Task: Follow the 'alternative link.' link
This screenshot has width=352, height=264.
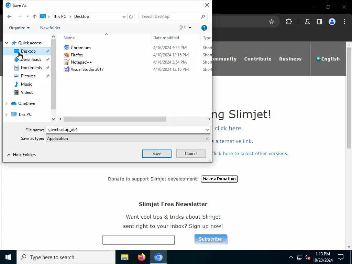Action: [x=234, y=141]
